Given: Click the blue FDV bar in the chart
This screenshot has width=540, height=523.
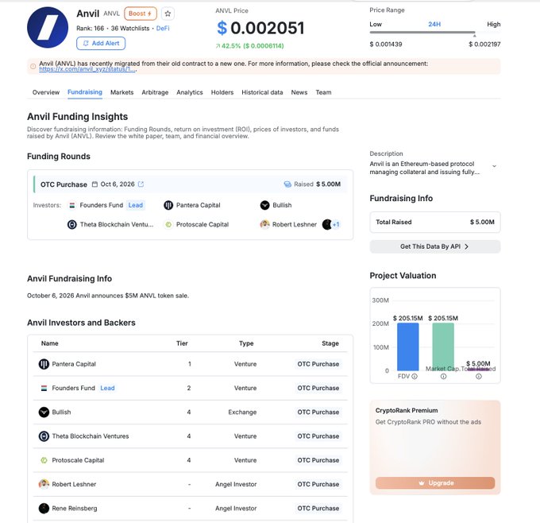Looking at the screenshot, I should pyautogui.click(x=407, y=347).
